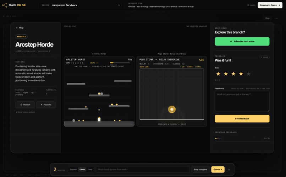Open previous feedback entry from Jul 28
The width and height of the screenshot is (286, 177).
(x=242, y=138)
